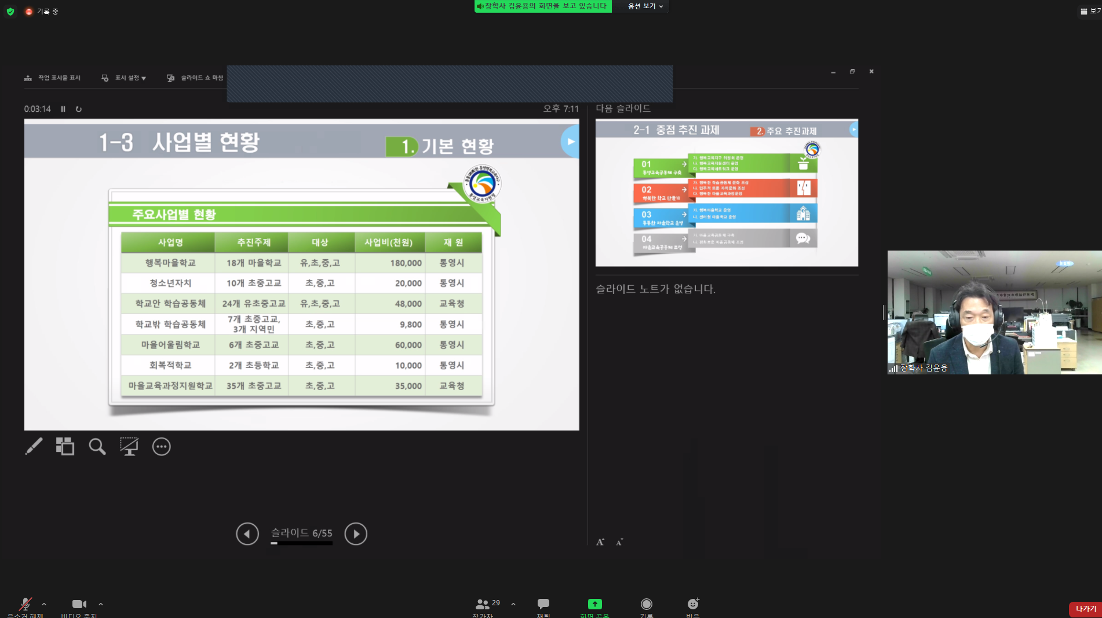1102x618 pixels.
Task: Open Display Settings (표시 설정) dropdown
Action: 123,78
